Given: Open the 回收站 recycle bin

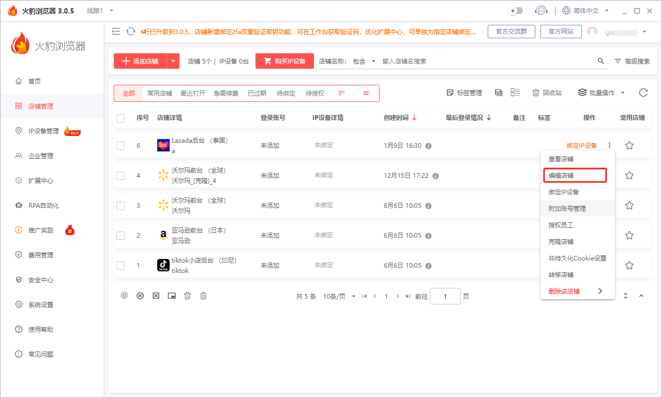Looking at the screenshot, I should point(548,93).
